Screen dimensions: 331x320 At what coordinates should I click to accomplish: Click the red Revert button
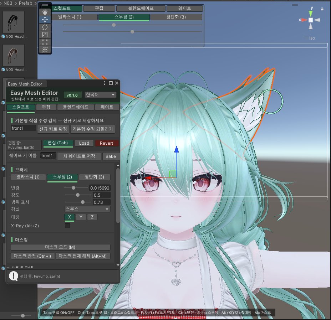(x=107, y=143)
